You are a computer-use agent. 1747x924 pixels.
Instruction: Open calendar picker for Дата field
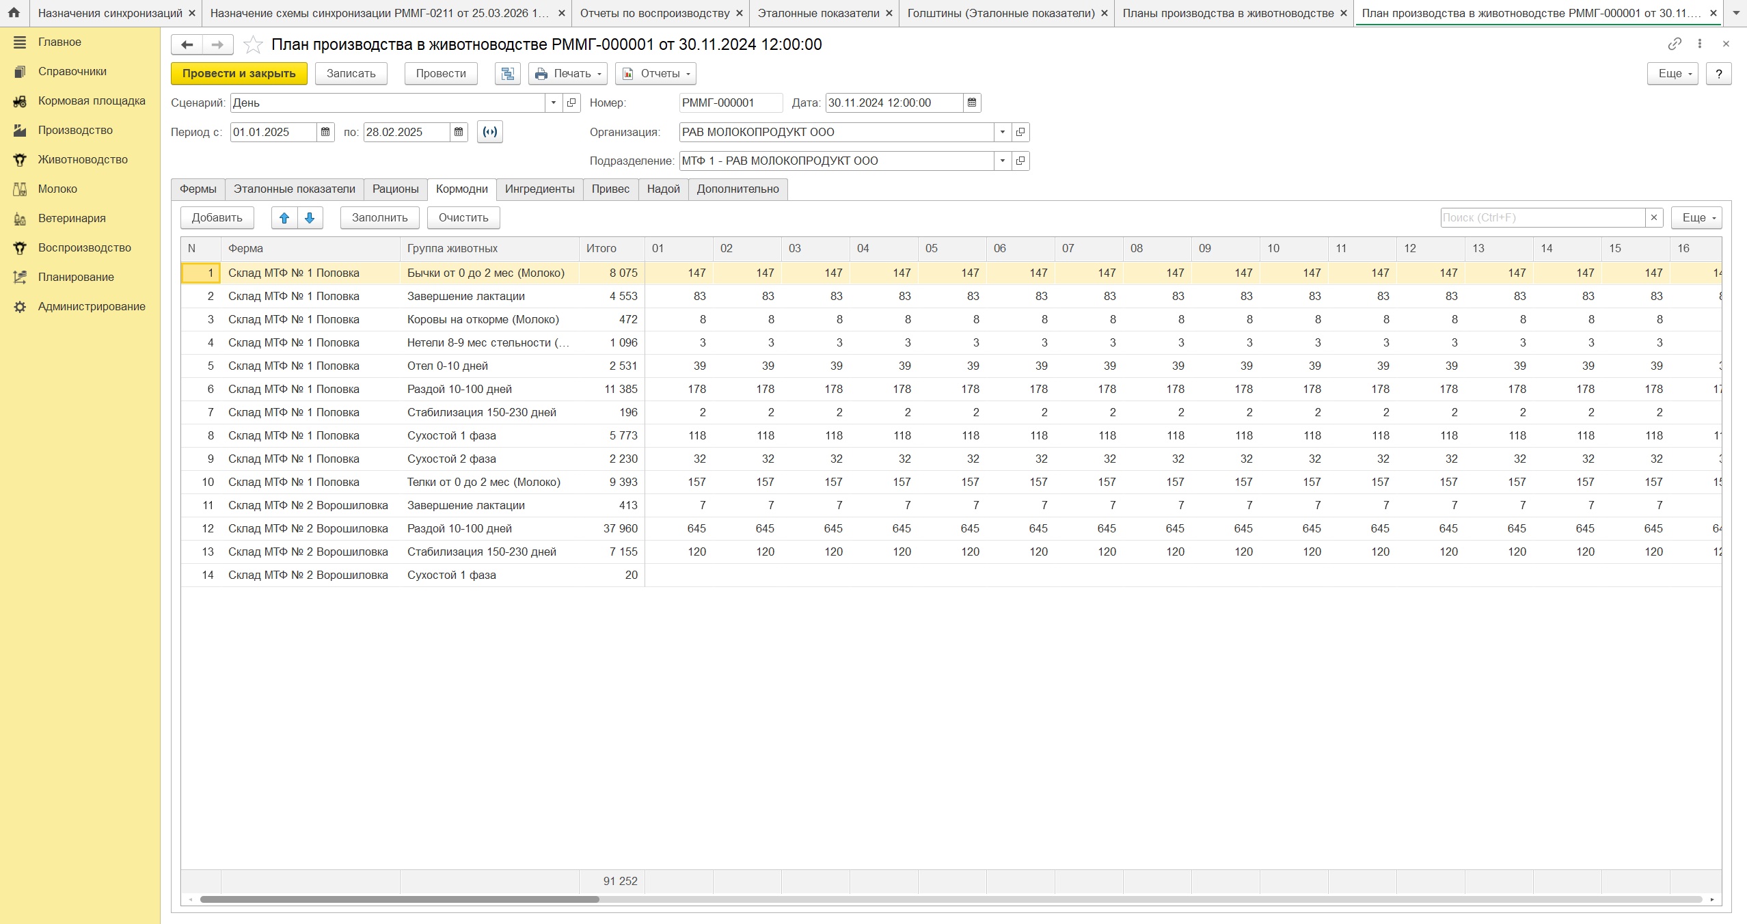point(972,103)
